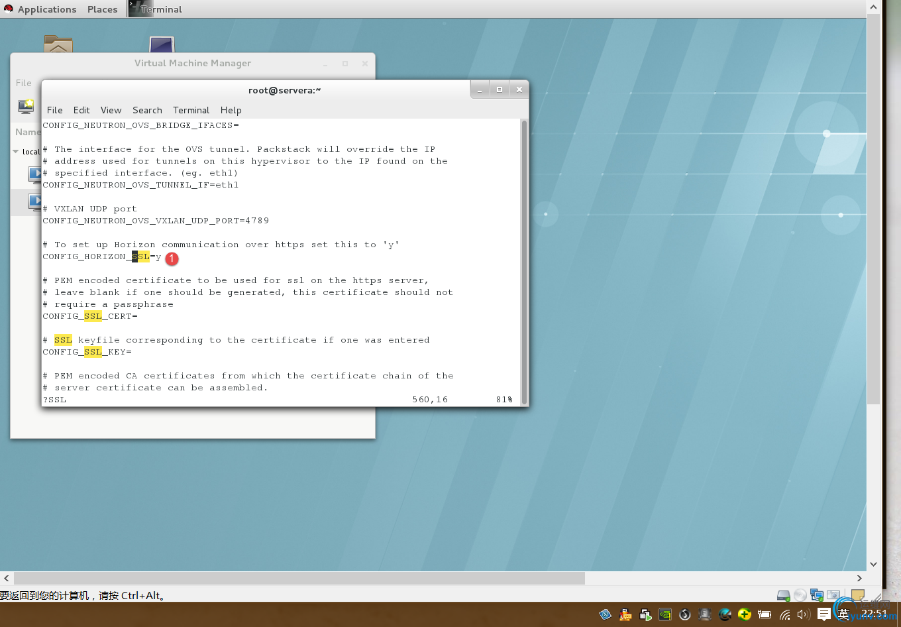Open the QQ penguin tray icon

pos(625,614)
